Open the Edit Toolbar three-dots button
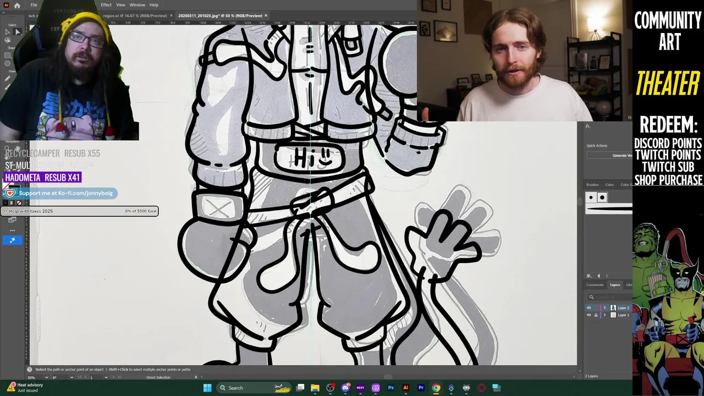 [x=12, y=230]
